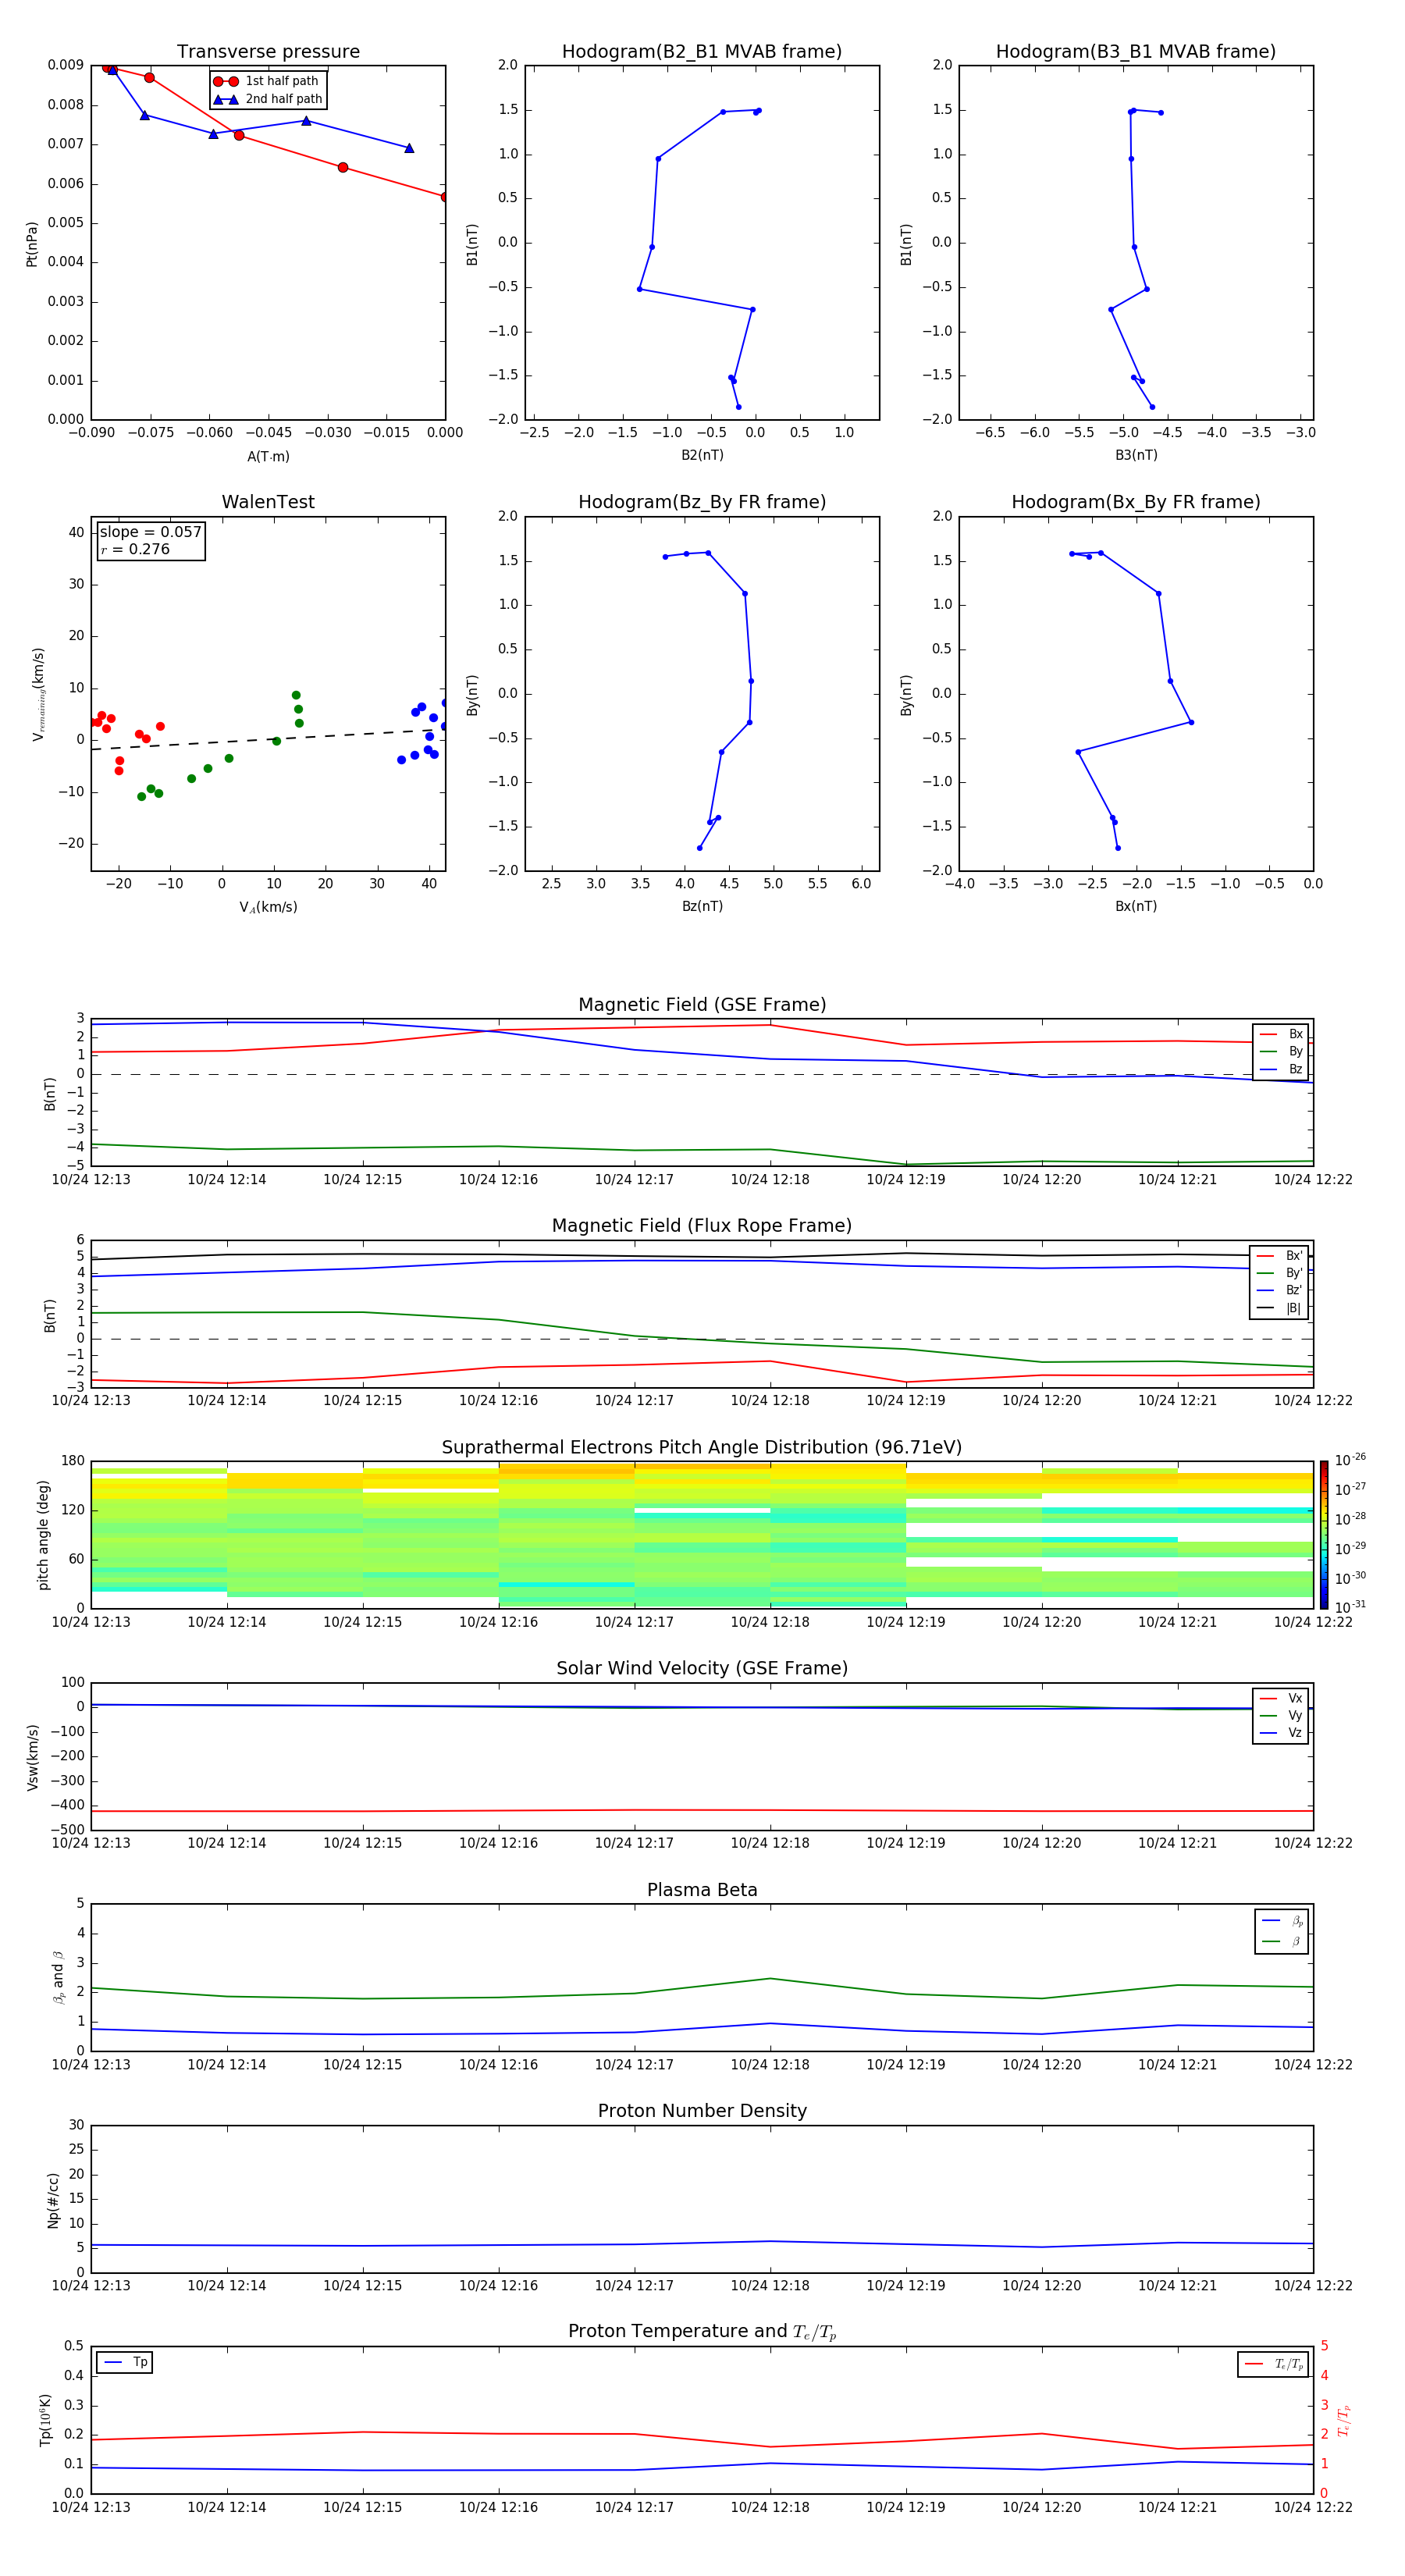Click the "V_A(km/s)" x-axis label
The height and width of the screenshot is (2576, 1405).
[268, 907]
